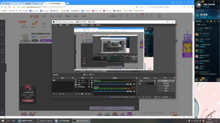220x123 pixels.
Task: Open League of Legends from taskbar
Action: click(45, 121)
